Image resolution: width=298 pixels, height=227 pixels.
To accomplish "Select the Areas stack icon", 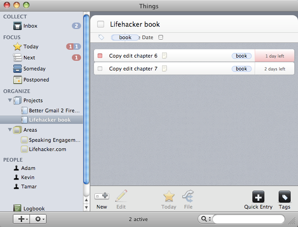I will [18, 130].
